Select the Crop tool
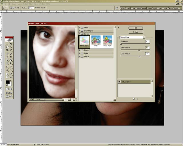 (7, 50)
